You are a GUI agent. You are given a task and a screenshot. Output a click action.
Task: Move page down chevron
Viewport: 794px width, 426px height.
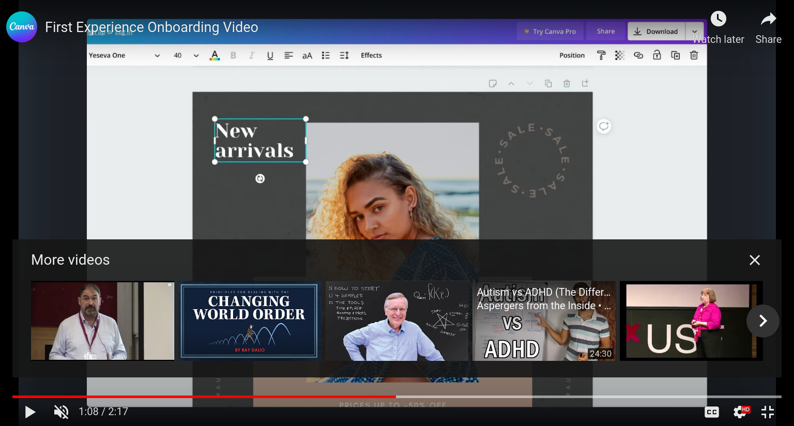tap(529, 83)
